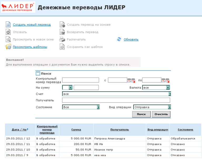Screen dimensions: 202x159
Task: Clear the 'с' date with red-cross calendar
Action: 133,81
